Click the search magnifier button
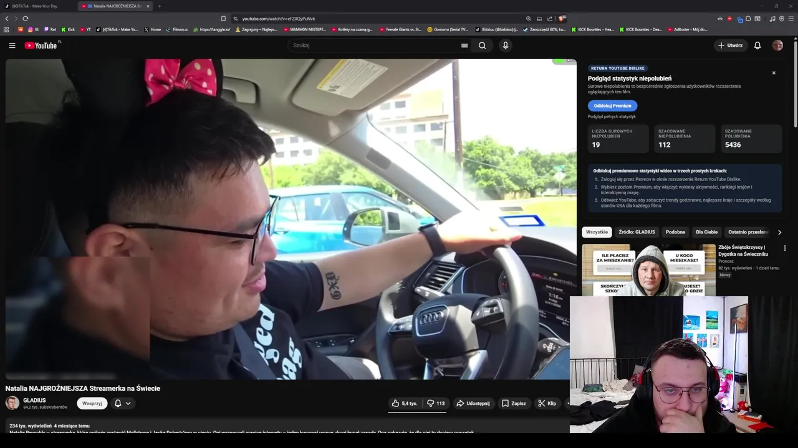The image size is (798, 448). tap(482, 45)
